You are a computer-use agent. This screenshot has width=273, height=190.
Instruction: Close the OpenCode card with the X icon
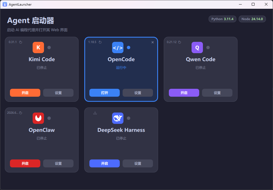pyautogui.click(x=152, y=42)
